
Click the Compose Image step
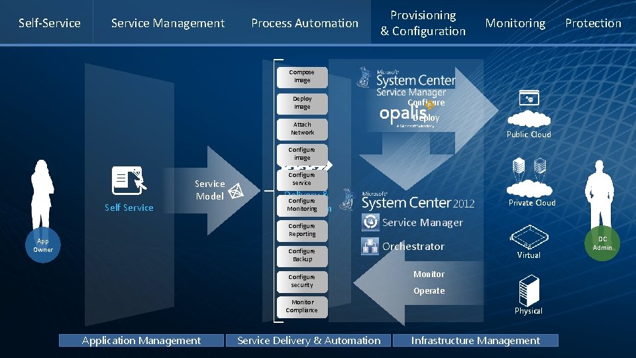point(302,77)
